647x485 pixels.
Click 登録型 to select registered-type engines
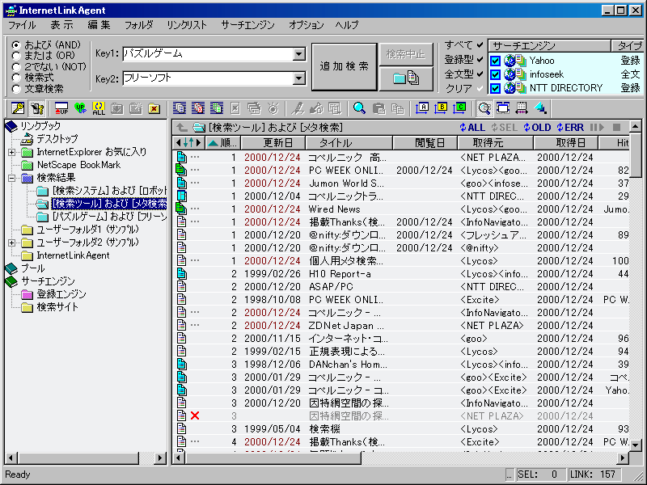click(463, 59)
